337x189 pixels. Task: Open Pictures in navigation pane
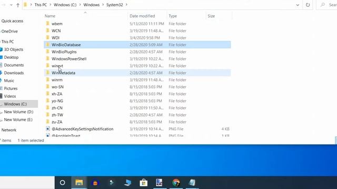(x=11, y=88)
